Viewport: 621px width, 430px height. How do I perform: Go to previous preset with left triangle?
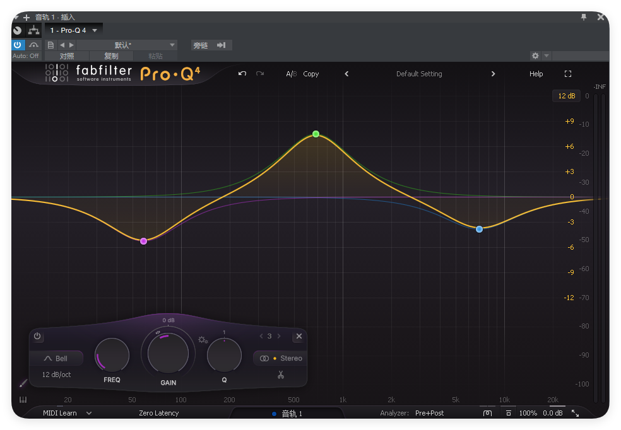click(x=62, y=45)
